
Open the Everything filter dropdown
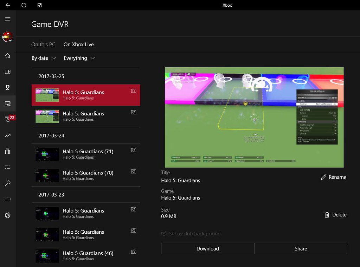tap(79, 58)
